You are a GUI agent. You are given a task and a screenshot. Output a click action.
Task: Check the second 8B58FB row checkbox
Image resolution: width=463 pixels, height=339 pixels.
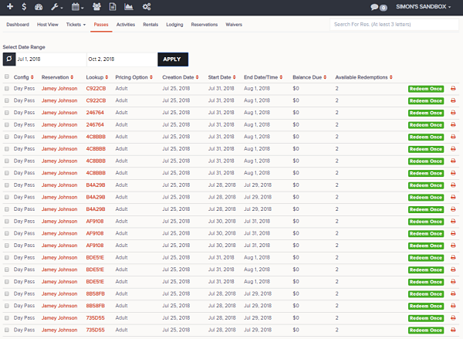pyautogui.click(x=7, y=306)
